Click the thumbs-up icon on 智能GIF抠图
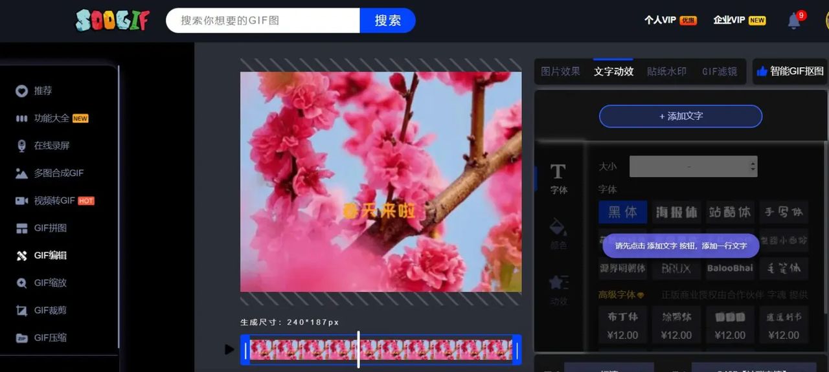 coord(762,71)
